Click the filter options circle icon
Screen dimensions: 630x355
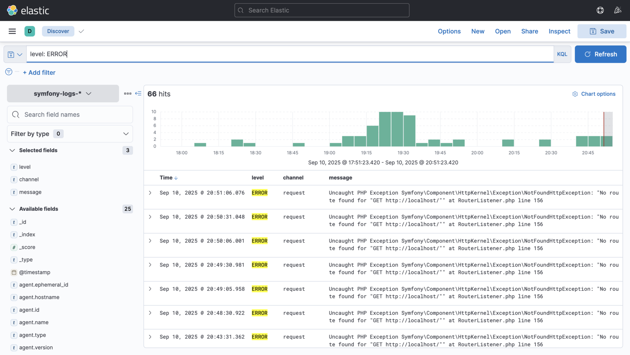(9, 72)
